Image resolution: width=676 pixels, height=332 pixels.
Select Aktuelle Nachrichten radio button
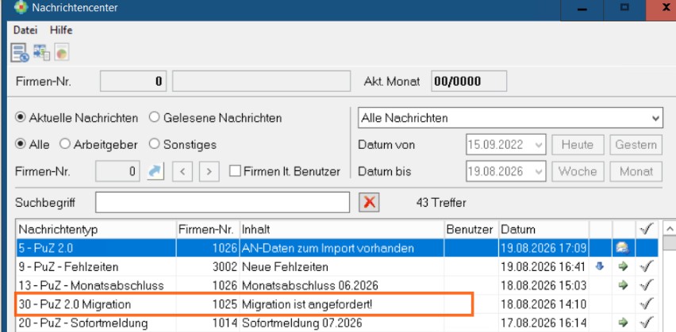pos(21,117)
